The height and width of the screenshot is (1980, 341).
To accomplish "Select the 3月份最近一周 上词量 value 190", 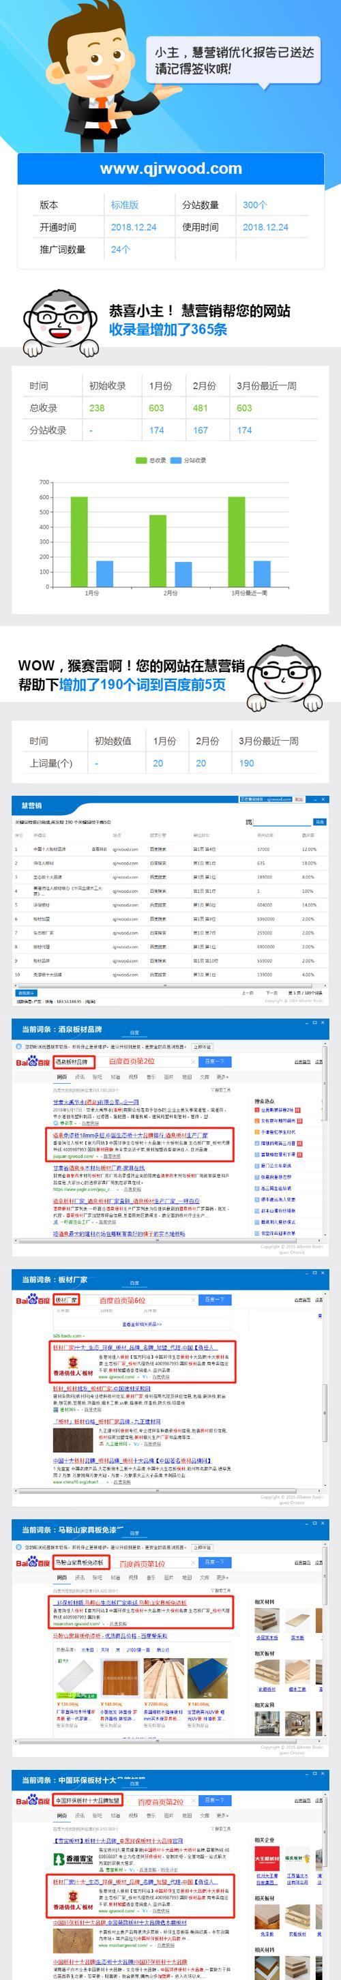I will click(246, 763).
